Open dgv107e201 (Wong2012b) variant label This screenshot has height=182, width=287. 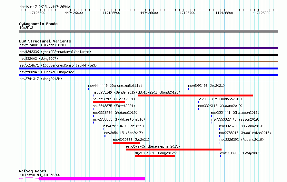tap(159, 92)
